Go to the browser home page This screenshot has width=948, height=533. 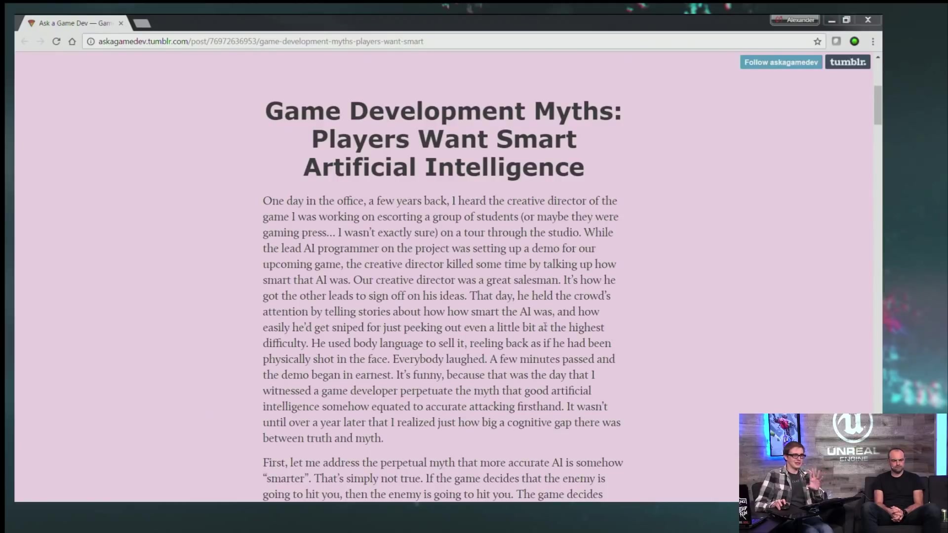pyautogui.click(x=72, y=41)
